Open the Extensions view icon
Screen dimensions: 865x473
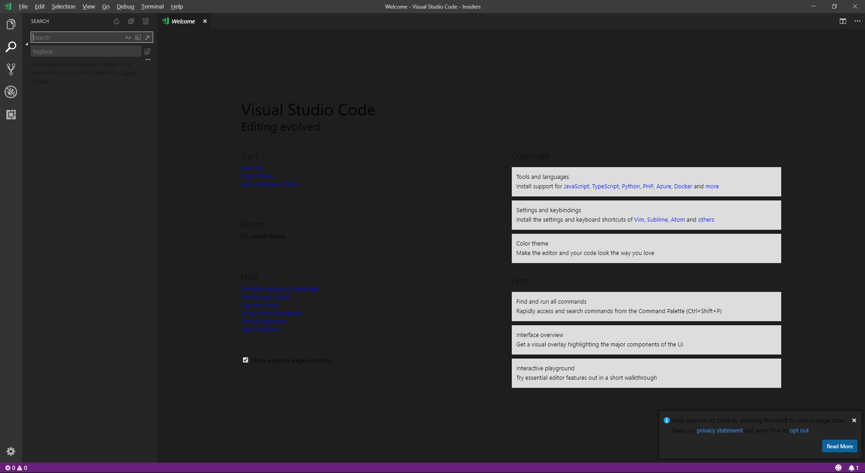[11, 114]
